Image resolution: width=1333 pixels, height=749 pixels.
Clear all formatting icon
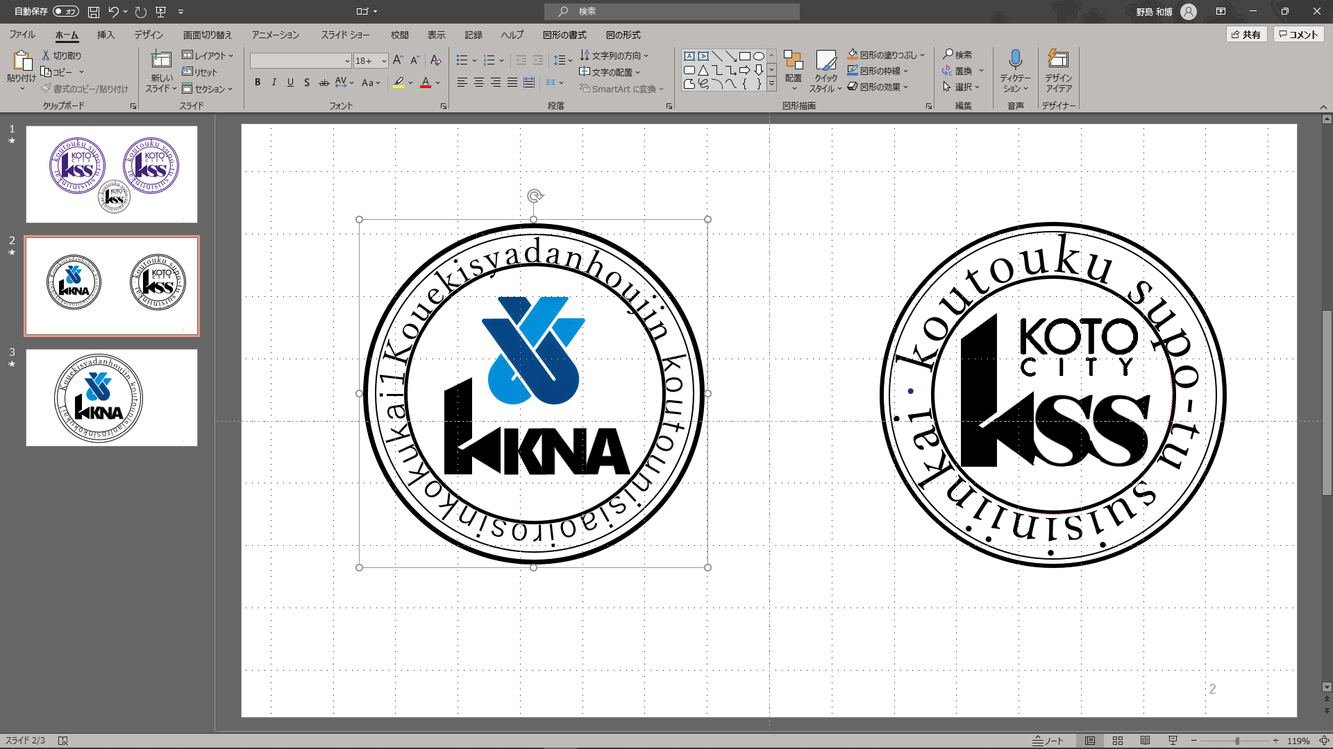(x=435, y=61)
